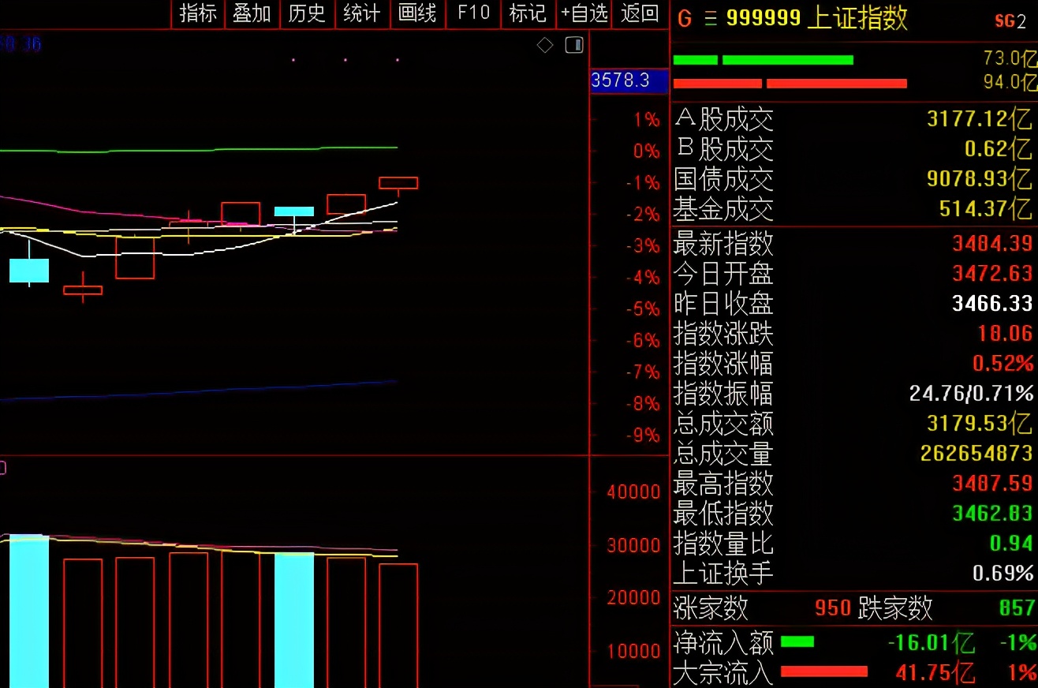Open the 叠加 overlay selector

252,13
